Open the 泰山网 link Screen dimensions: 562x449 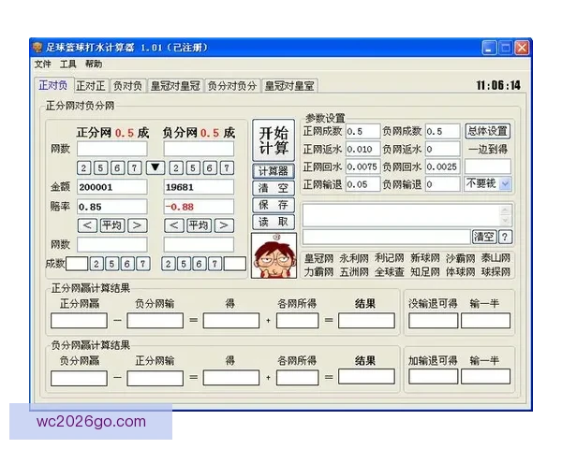[495, 258]
